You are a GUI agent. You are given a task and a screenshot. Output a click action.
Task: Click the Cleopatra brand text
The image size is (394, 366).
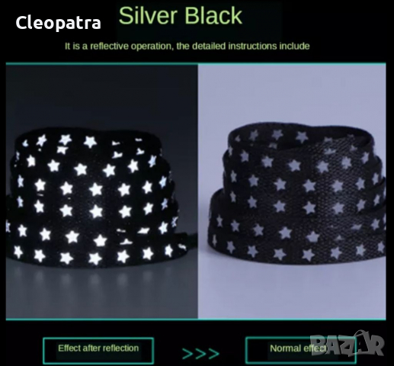58,23
